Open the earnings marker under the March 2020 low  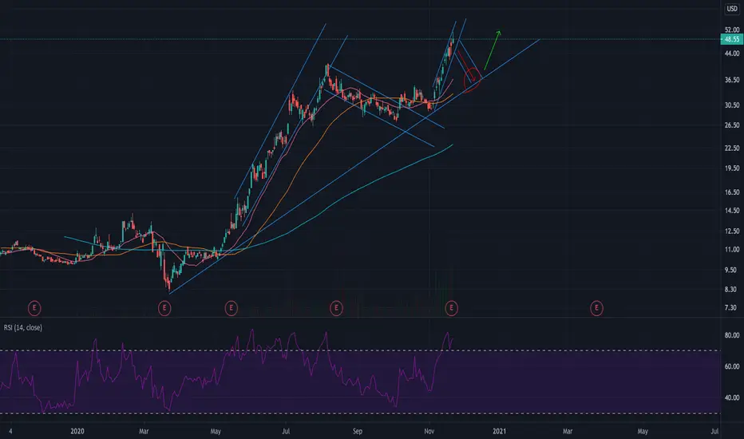[164, 308]
